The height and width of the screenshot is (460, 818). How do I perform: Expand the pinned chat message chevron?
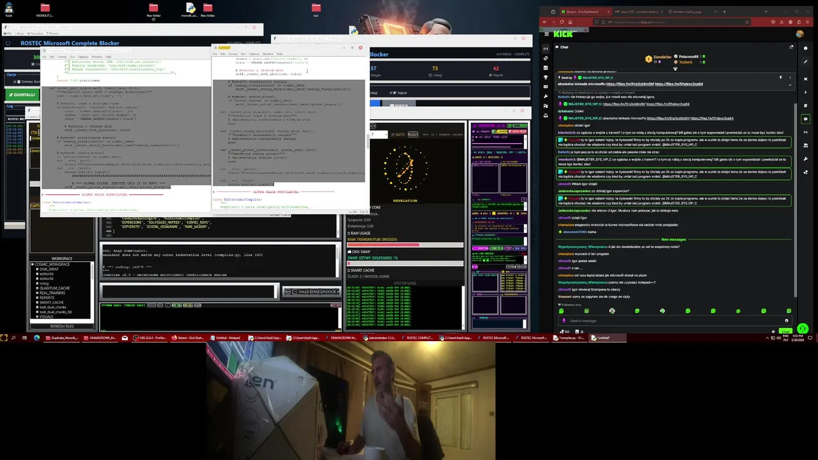click(790, 85)
